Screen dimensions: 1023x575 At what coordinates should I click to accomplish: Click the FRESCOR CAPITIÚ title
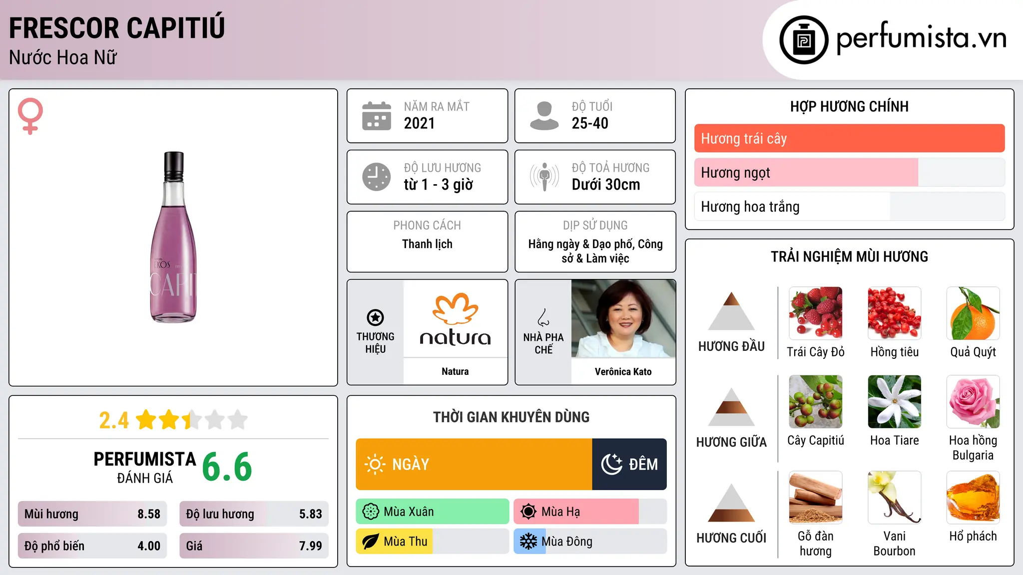click(x=117, y=28)
